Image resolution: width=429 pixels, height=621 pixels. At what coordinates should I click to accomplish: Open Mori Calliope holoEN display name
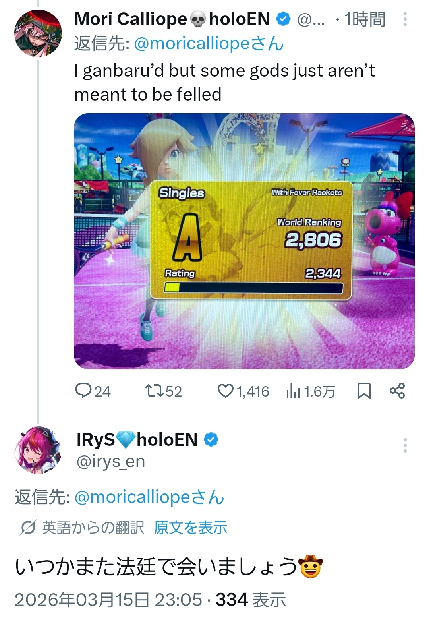pos(172,19)
